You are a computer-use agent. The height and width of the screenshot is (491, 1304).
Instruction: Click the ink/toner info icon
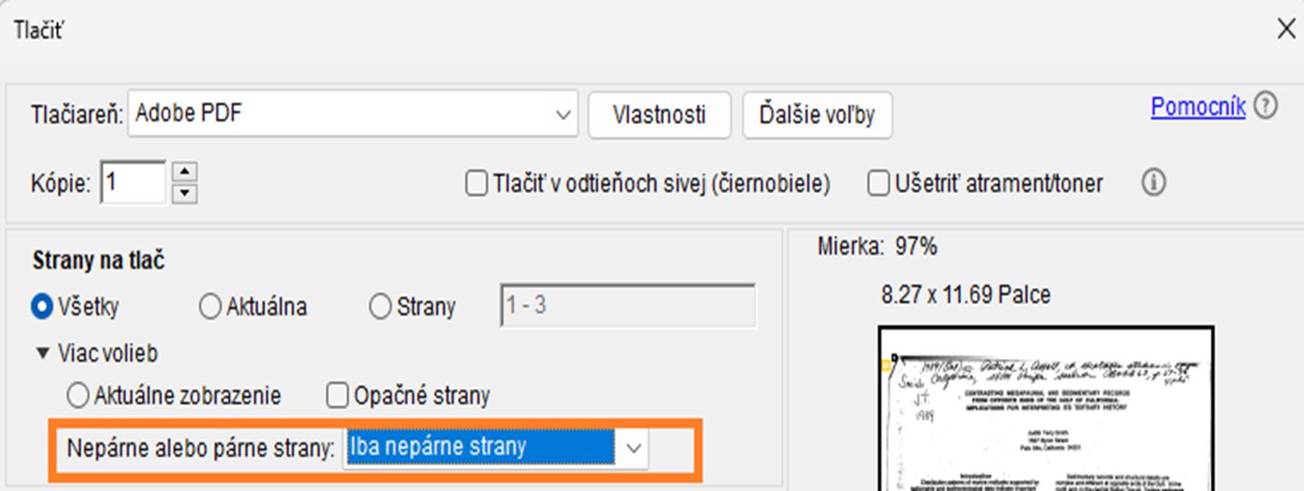coord(1153,184)
